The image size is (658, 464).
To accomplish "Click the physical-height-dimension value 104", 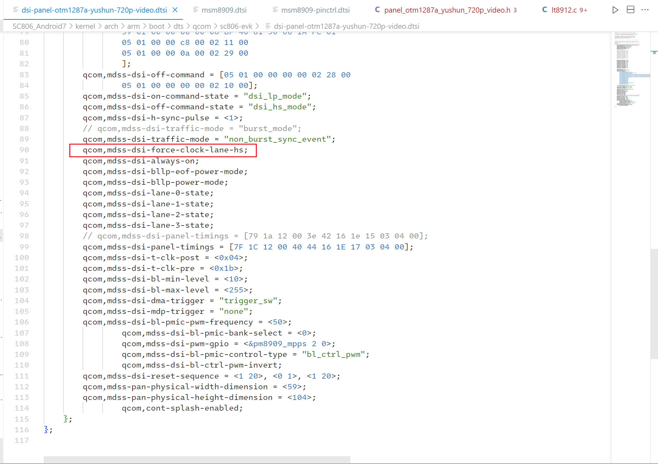I will 299,397.
